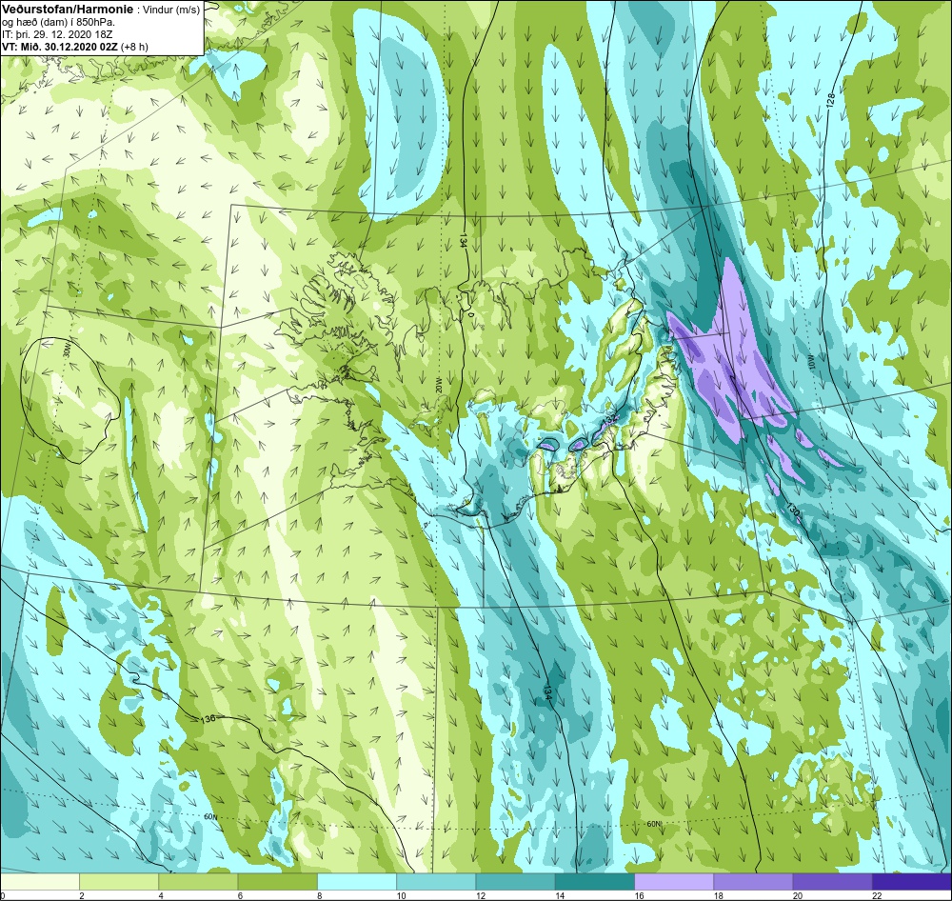Select the 8–10 m/s pale cyan swatch
The height and width of the screenshot is (901, 952).
coord(357,882)
